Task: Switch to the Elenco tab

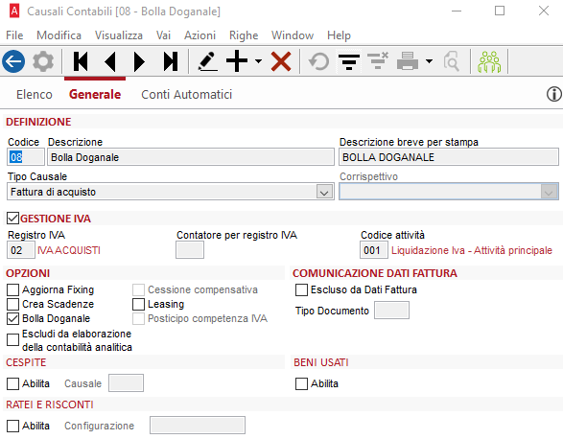Action: 35,94
